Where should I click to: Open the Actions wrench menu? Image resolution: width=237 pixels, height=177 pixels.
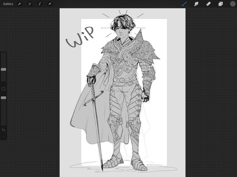coord(20,4)
